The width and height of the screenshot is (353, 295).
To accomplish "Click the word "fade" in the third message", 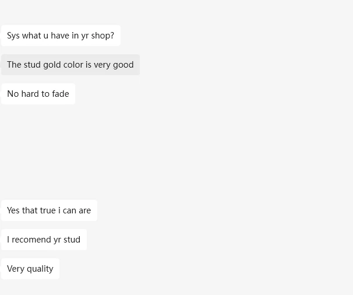I will [x=61, y=94].
